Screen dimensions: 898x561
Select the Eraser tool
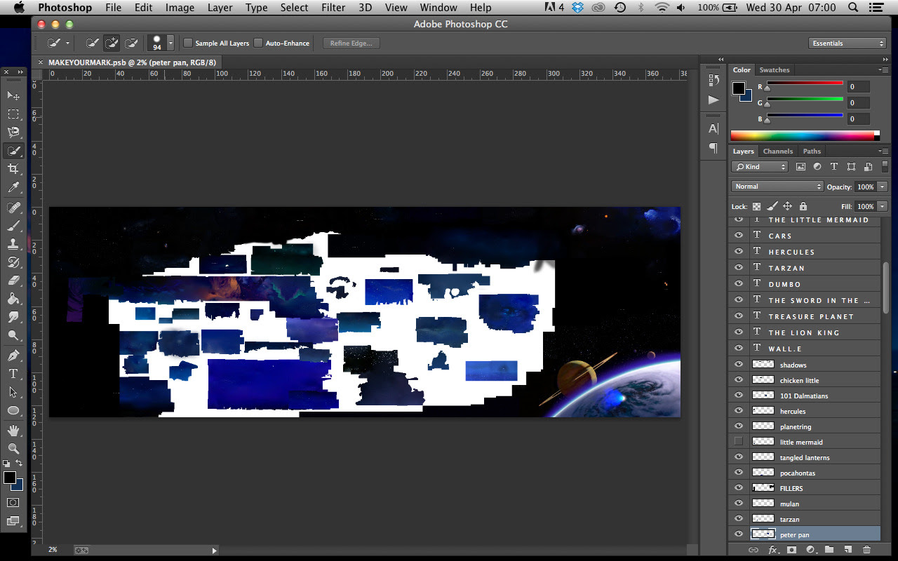[13, 280]
